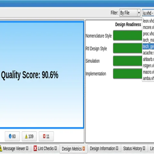Switch to the Design Information tab
The width and height of the screenshot is (154, 154).
(x=102, y=149)
